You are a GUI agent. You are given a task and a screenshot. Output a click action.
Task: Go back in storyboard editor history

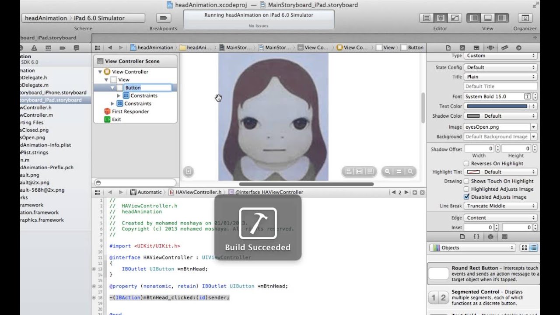pyautogui.click(x=110, y=48)
